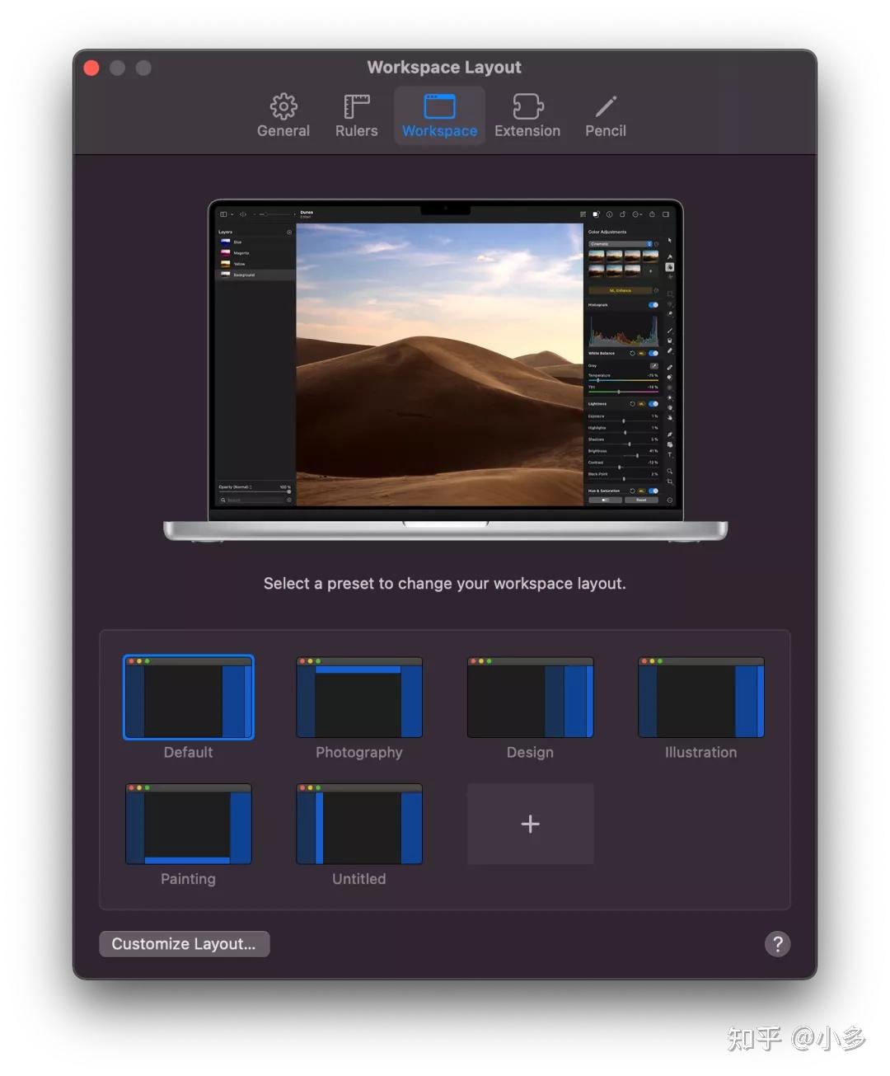
Task: Toggle the Histogram switch
Action: [653, 305]
